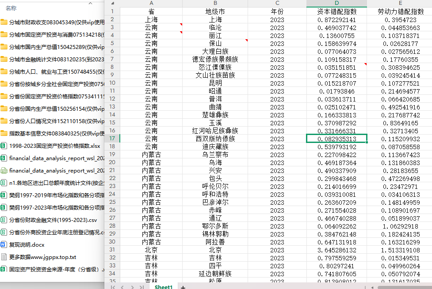Select the cell 0.83649165
Screen dimensions: 432x289
coord(400,123)
